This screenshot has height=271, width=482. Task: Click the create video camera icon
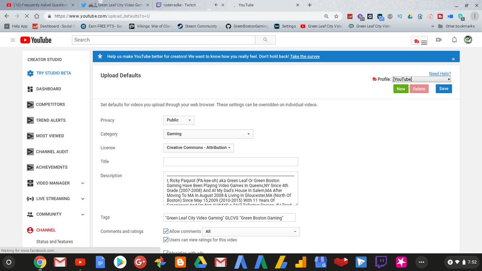(x=439, y=40)
